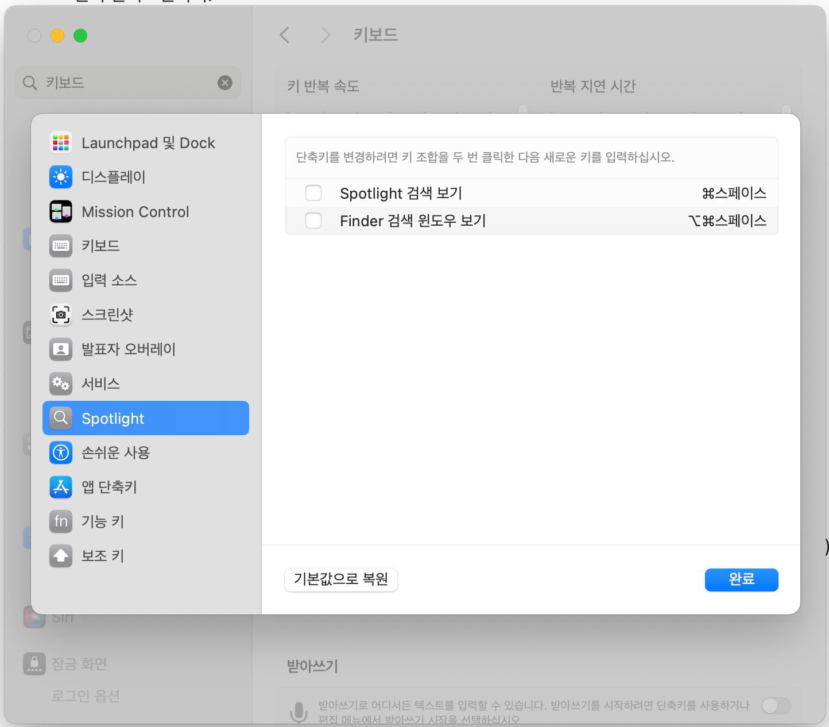Click the 키보드 search input field

(126, 83)
